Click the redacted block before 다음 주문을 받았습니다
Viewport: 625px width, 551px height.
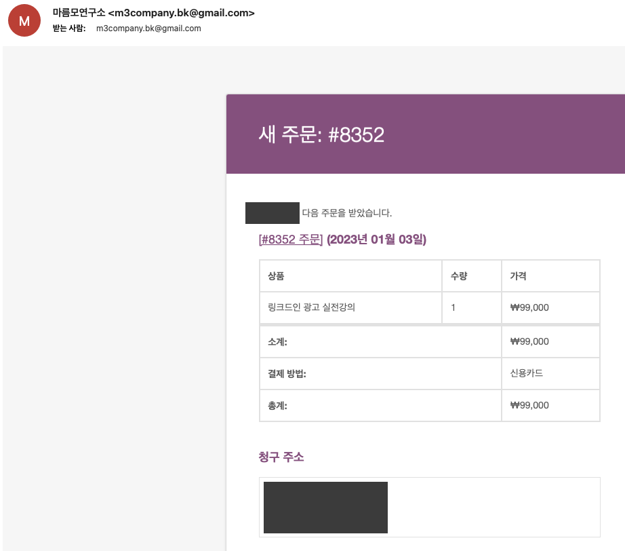tap(272, 212)
